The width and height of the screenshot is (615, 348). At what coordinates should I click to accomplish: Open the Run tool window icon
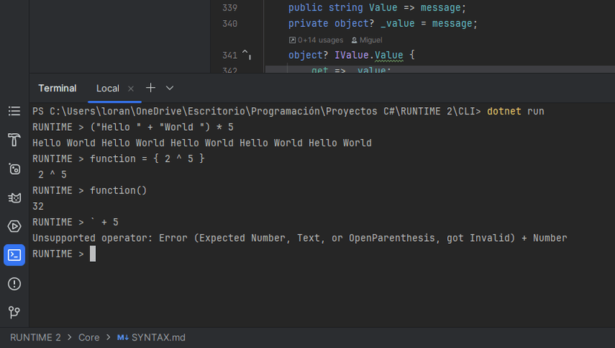[x=14, y=226]
